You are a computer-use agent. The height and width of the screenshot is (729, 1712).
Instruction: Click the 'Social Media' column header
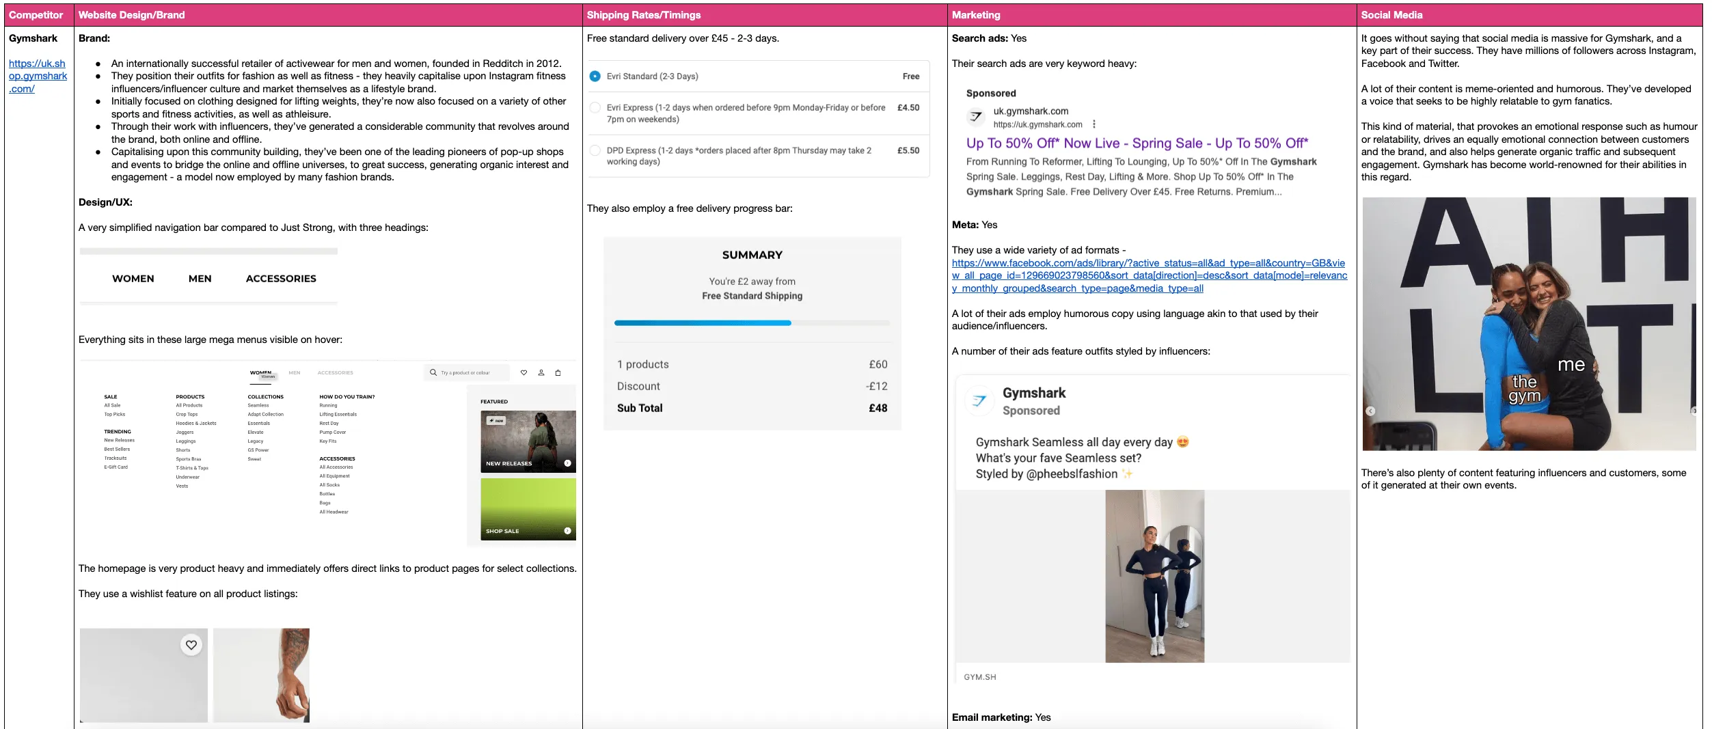[1529, 15]
